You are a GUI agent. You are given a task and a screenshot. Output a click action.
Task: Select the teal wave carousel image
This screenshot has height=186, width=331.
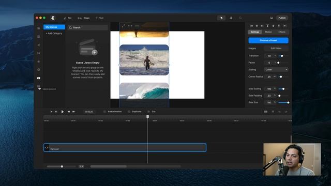pos(144,91)
